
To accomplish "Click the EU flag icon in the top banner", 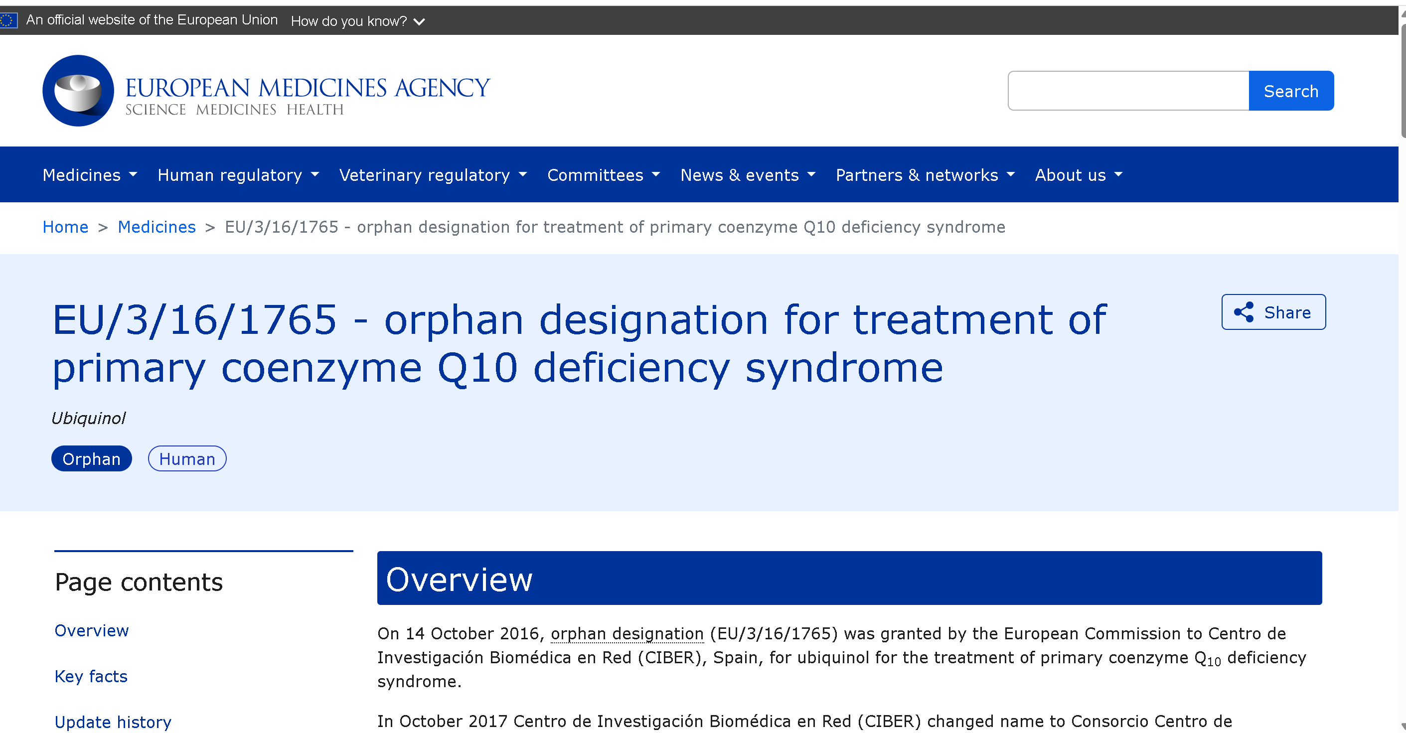I will tap(7, 21).
